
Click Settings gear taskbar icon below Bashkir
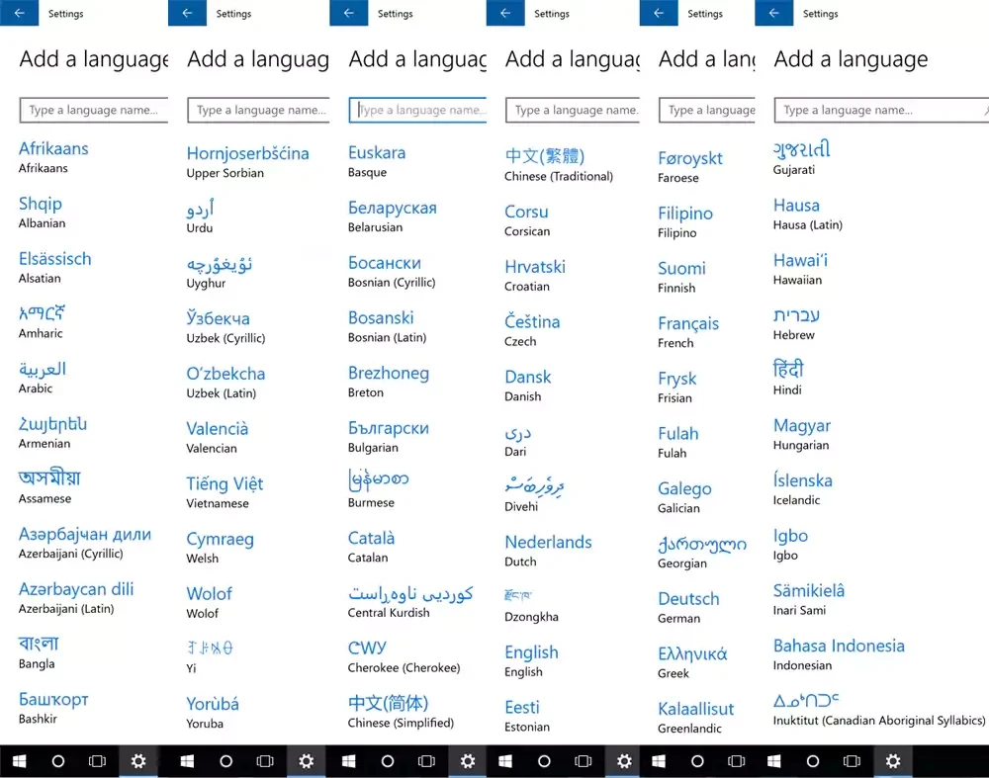coord(138,761)
